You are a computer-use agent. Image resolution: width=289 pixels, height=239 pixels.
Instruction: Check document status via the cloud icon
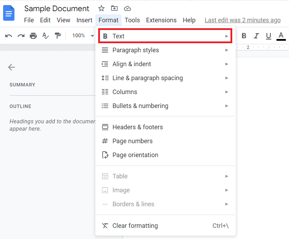(127, 8)
